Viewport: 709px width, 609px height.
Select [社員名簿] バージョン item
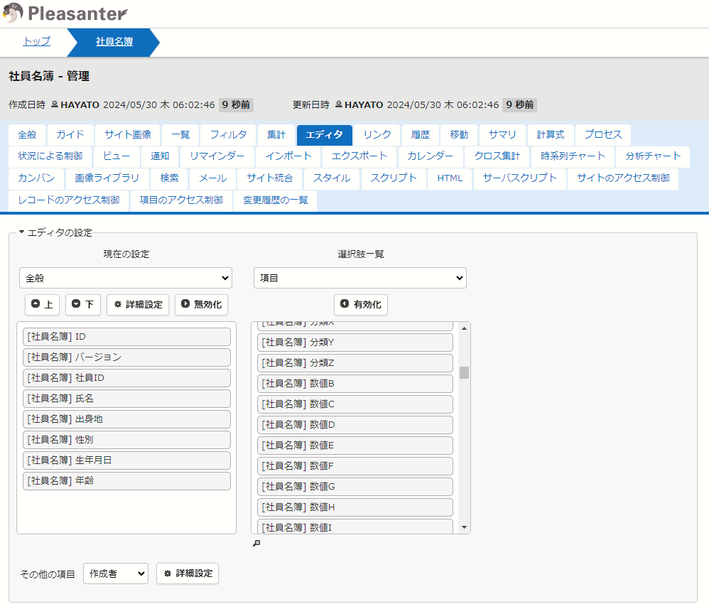coord(126,357)
